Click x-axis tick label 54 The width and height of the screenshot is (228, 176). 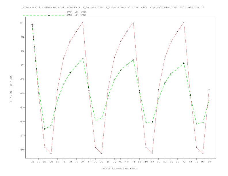coord(146,162)
